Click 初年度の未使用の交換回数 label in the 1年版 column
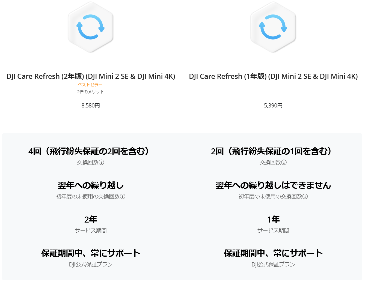The height and width of the screenshot is (282, 365). tap(271, 196)
